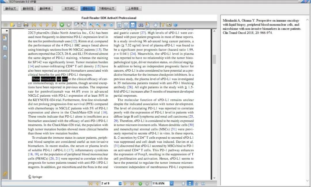Open a PDF with the folder icon
This screenshot has height=187, width=311.
(12, 25)
